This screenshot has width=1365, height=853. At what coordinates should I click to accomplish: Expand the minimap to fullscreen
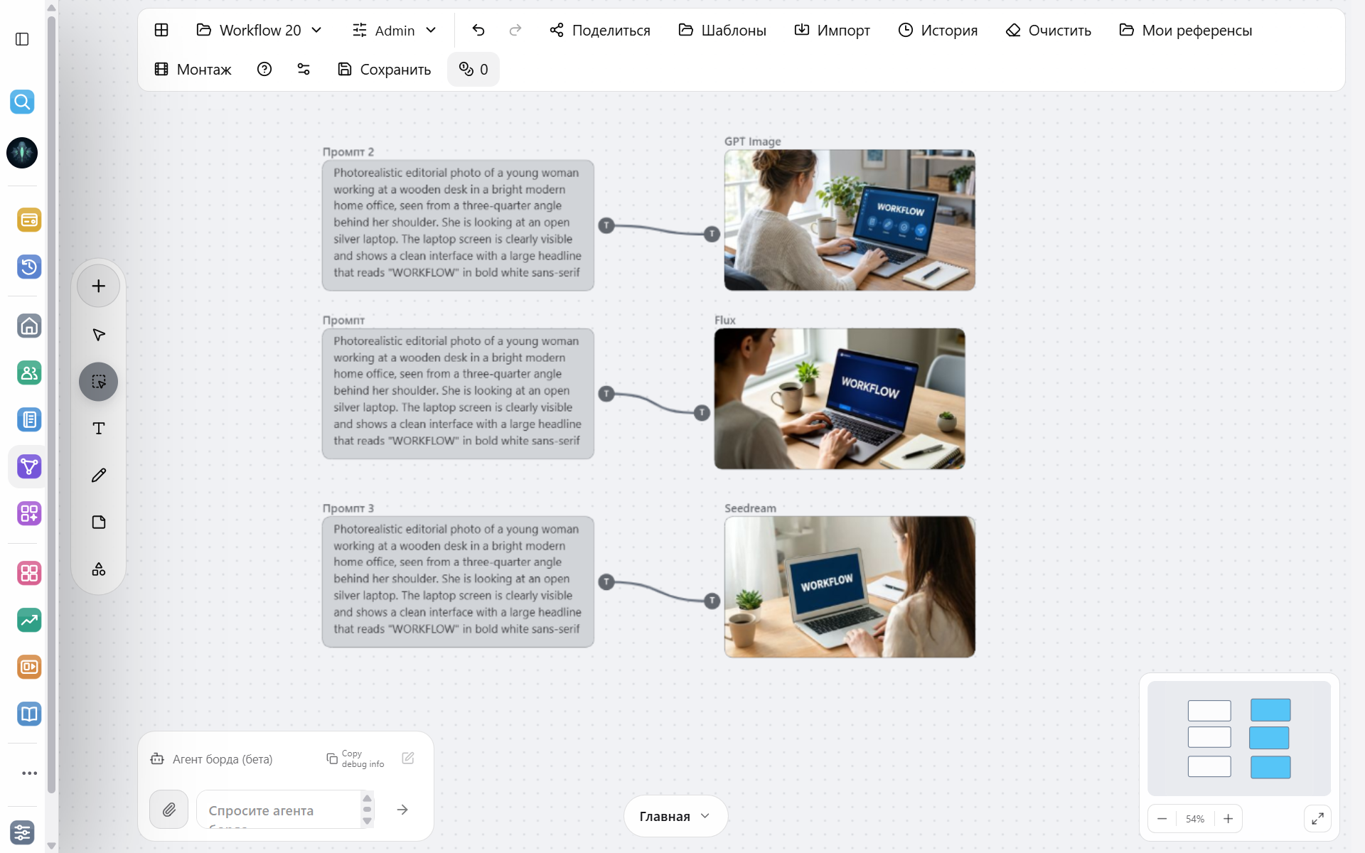coord(1317,818)
